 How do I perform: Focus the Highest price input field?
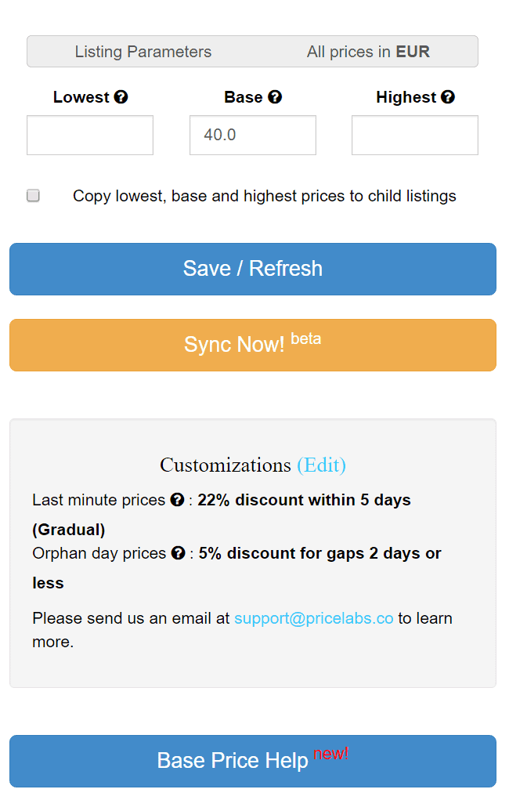415,136
